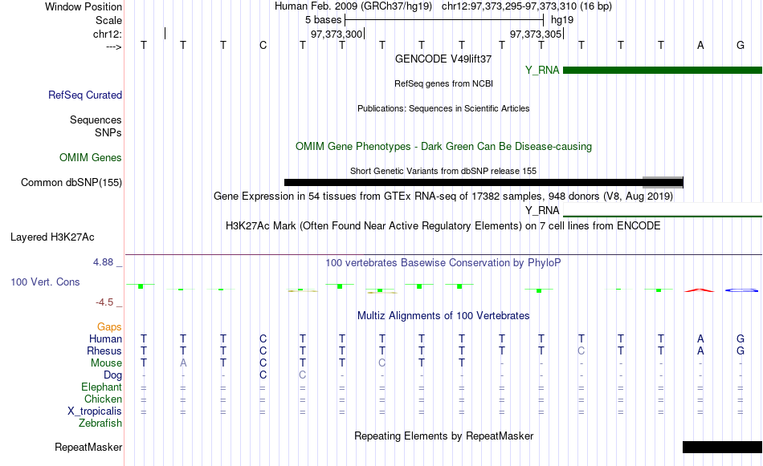Click the G base in the top sequence row
The height and width of the screenshot is (466, 763).
(x=741, y=45)
